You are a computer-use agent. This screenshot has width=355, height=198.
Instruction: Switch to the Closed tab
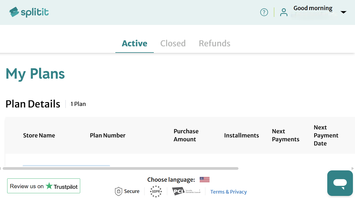point(173,43)
